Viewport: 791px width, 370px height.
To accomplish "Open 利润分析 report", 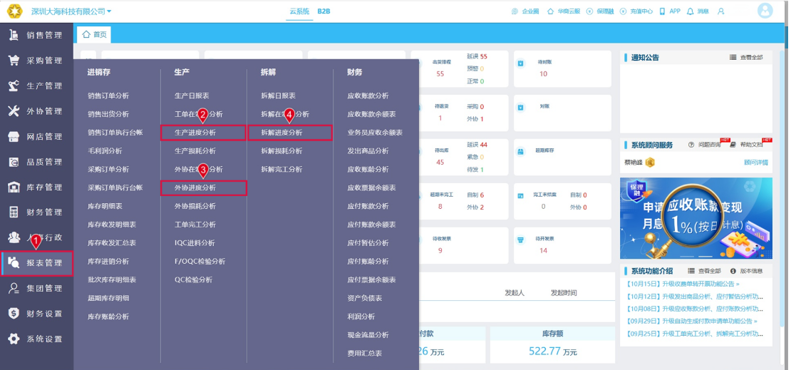I will 361,317.
